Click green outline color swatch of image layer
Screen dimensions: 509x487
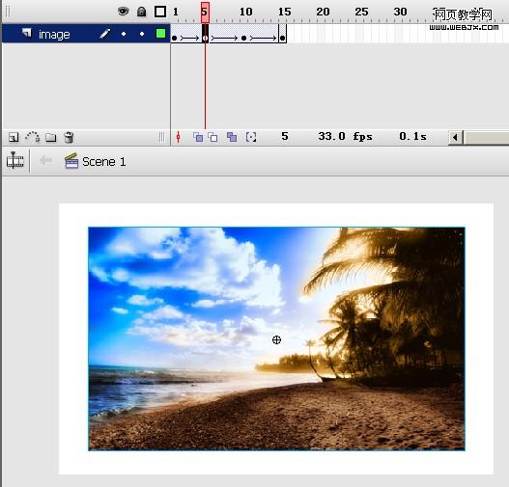pos(160,34)
